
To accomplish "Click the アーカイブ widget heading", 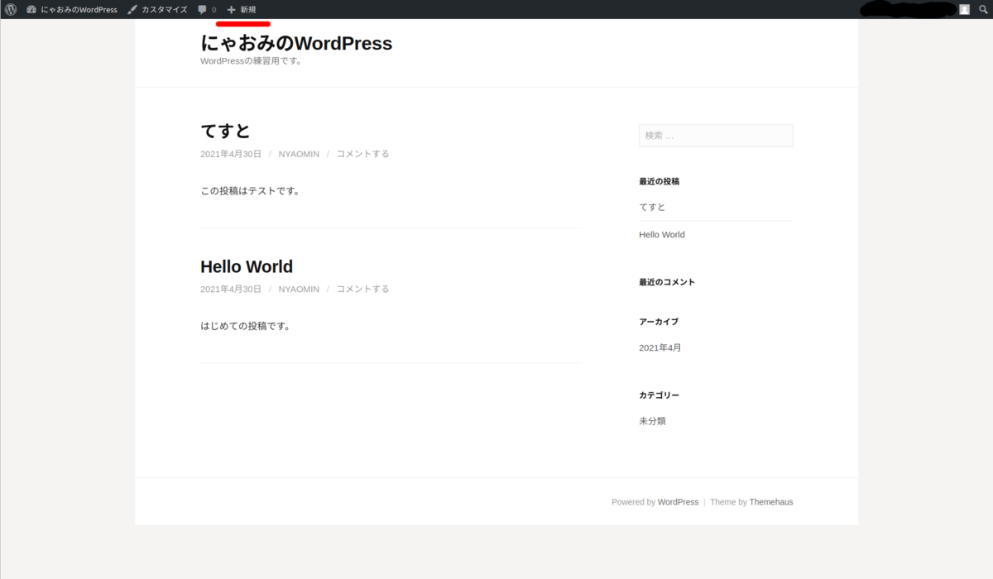I will pos(659,322).
